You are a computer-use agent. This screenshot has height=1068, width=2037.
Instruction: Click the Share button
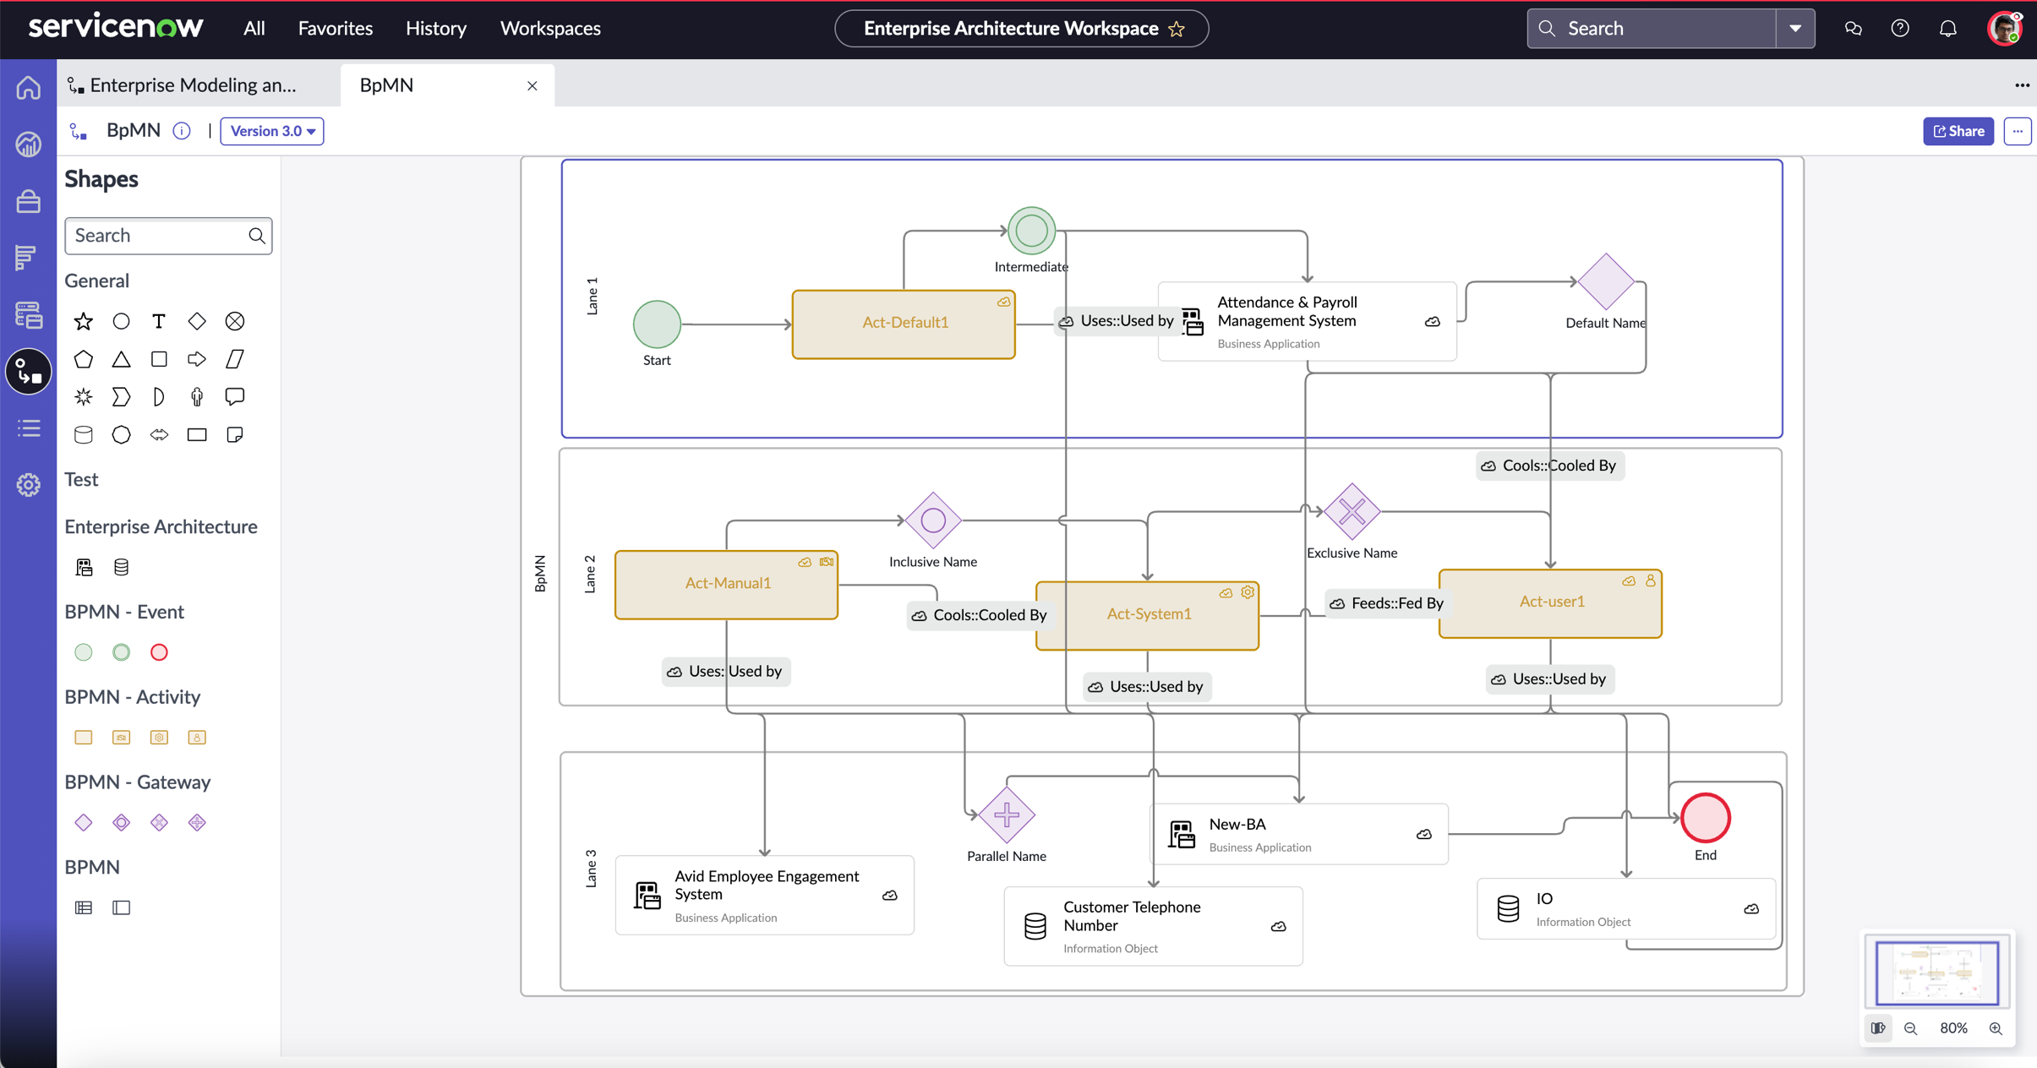tap(1958, 131)
